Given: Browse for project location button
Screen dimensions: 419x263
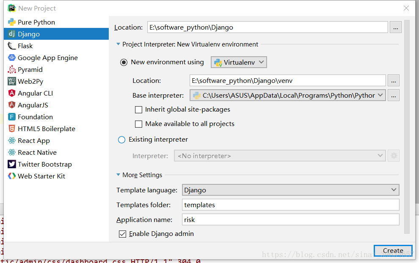Looking at the screenshot, I should (x=395, y=27).
